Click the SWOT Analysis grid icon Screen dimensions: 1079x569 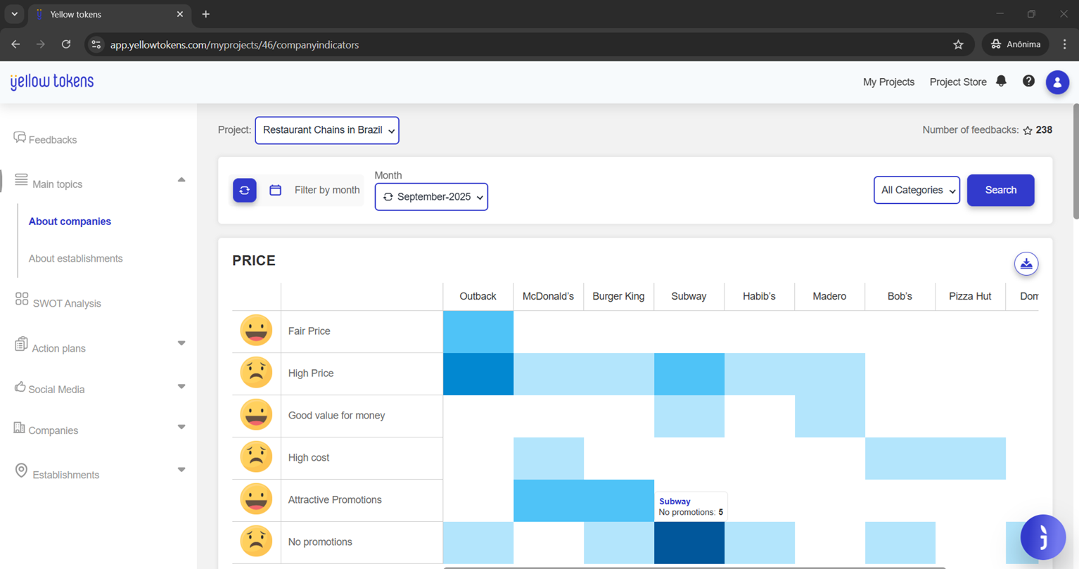pyautogui.click(x=22, y=300)
